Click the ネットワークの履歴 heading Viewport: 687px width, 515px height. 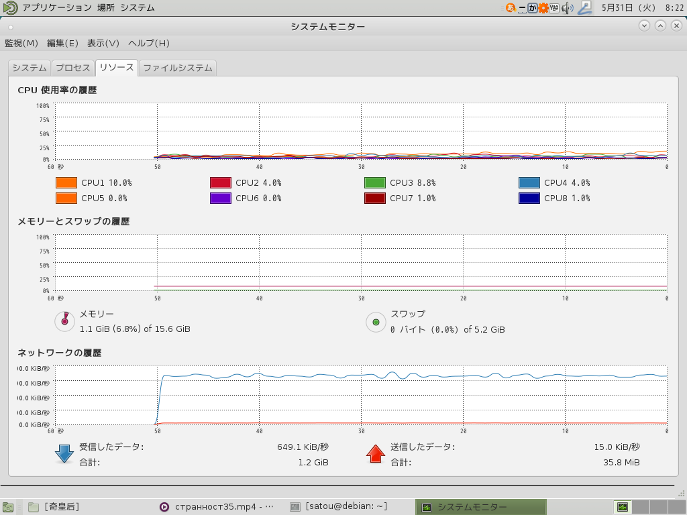coord(60,353)
